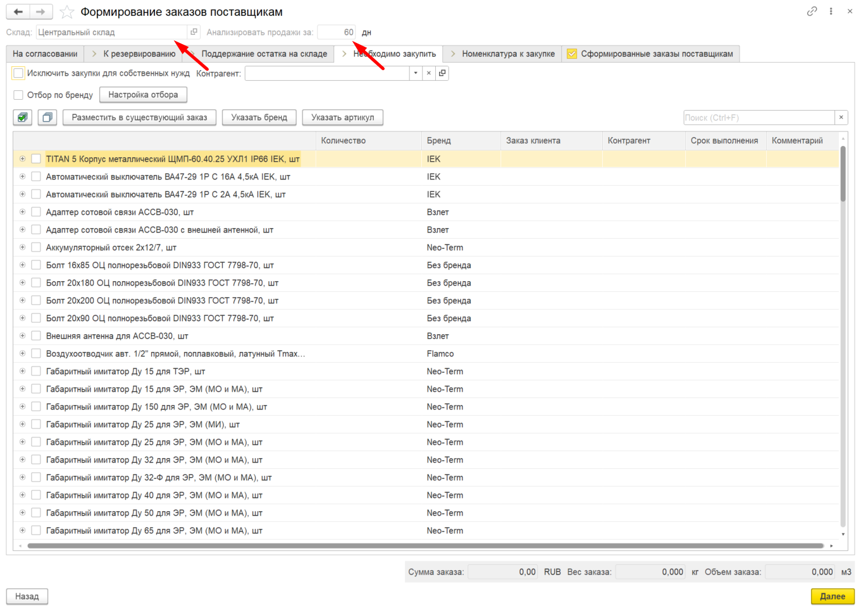Image resolution: width=861 pixels, height=613 pixels.
Task: Uncheck all rows with the empty boxes icon
Action: [47, 118]
